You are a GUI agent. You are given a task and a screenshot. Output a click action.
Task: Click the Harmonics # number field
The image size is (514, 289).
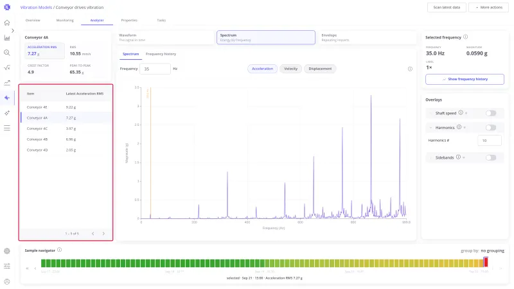pyautogui.click(x=490, y=140)
